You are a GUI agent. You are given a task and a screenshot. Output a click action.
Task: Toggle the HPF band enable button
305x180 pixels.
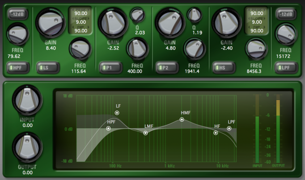point(18,68)
